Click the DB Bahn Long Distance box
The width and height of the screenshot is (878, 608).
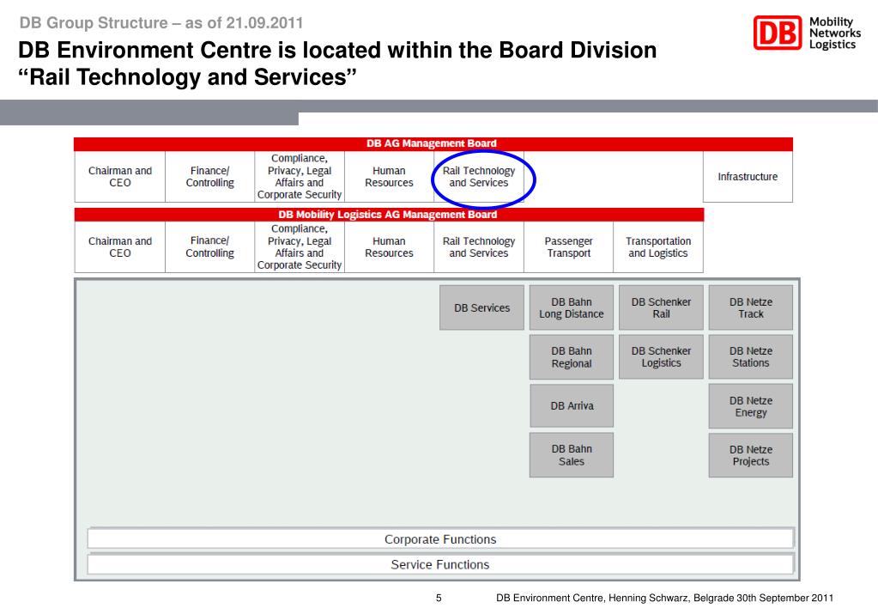[x=571, y=307]
